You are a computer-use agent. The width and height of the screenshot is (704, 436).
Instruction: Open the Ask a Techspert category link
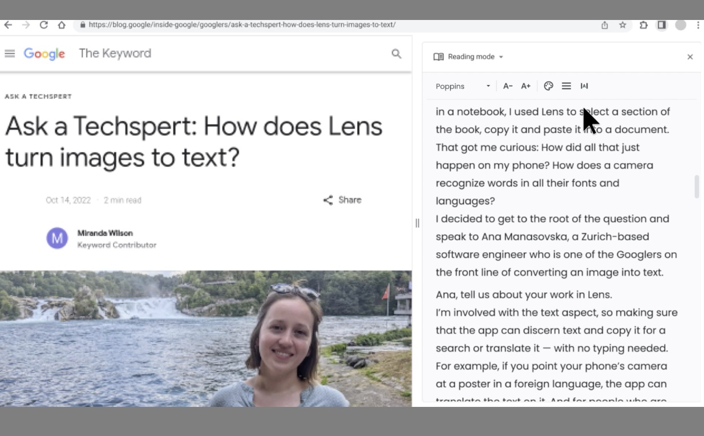click(38, 96)
